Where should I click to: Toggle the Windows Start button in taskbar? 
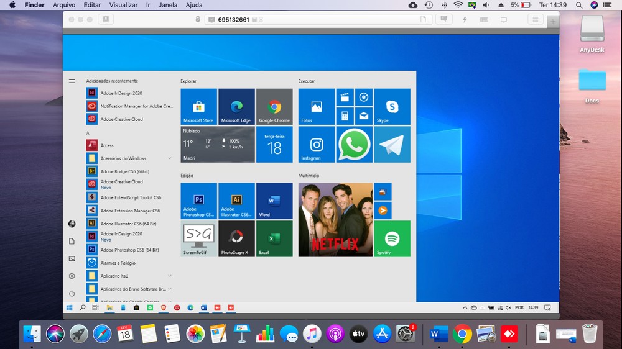point(70,307)
